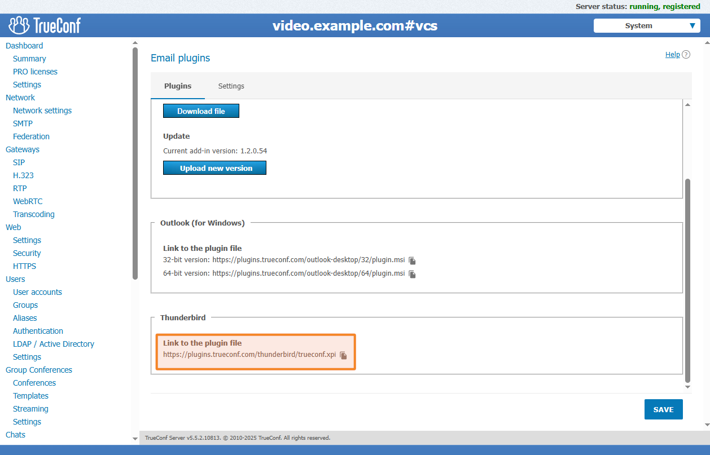This screenshot has height=455, width=710.
Task: Click the help question mark icon
Action: (x=686, y=55)
